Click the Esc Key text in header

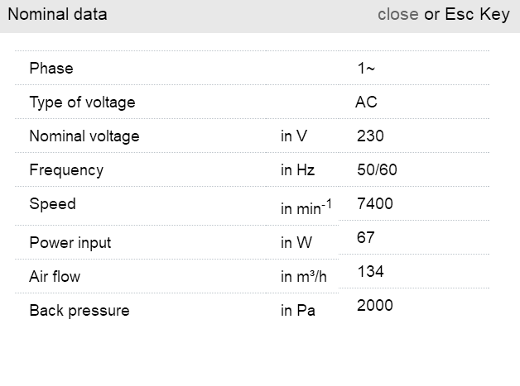coord(478,15)
